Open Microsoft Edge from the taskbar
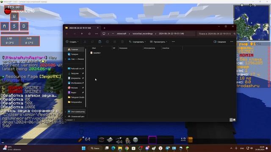The width and height of the screenshot is (271, 152). 113,148
